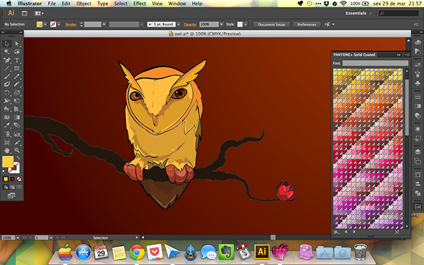This screenshot has width=424, height=265.
Task: Change Screen Mode button
Action: pyautogui.click(x=11, y=196)
